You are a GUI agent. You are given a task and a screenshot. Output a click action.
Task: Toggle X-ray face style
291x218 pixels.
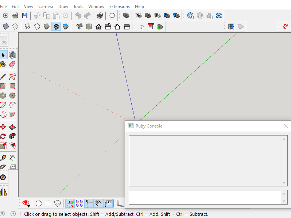coord(6,27)
